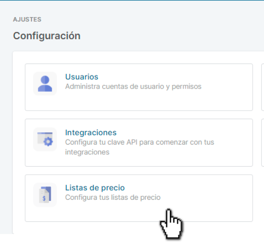Select 'Configura tus listas de precio' text
The image size is (264, 242).
[x=113, y=197]
